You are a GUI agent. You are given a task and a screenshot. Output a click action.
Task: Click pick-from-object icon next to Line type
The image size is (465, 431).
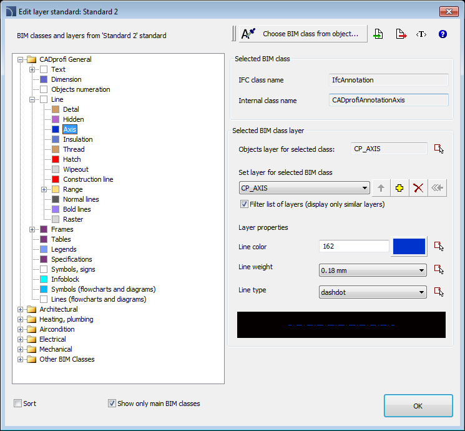[x=439, y=292]
